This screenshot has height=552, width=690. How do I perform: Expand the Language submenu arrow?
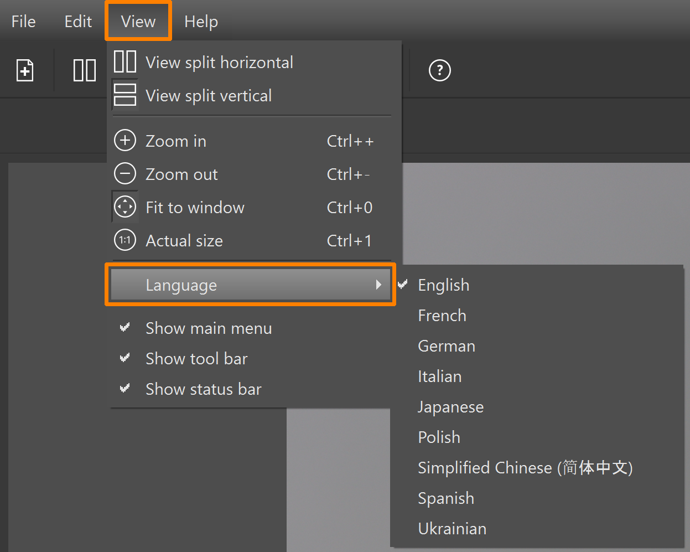378,285
